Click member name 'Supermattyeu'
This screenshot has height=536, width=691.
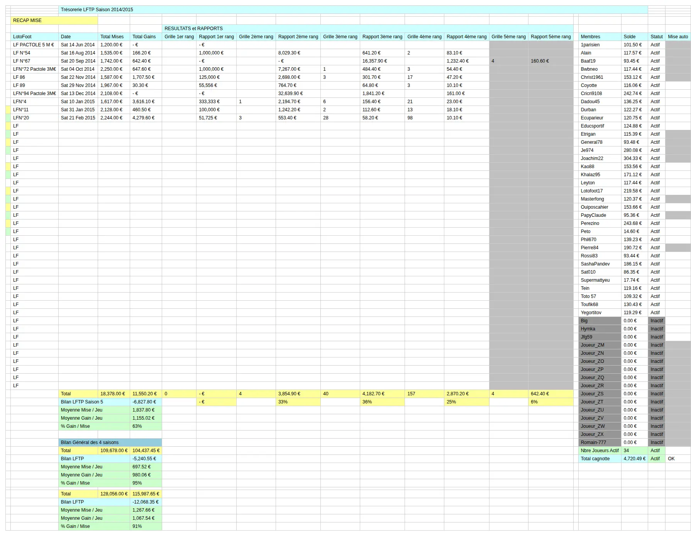(600, 280)
